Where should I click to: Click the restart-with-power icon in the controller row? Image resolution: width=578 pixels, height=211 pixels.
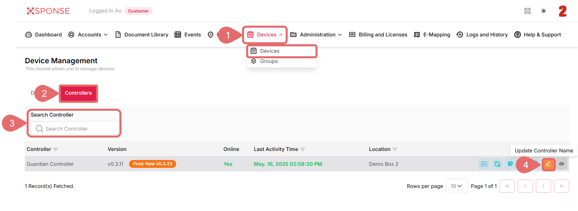pos(497,164)
